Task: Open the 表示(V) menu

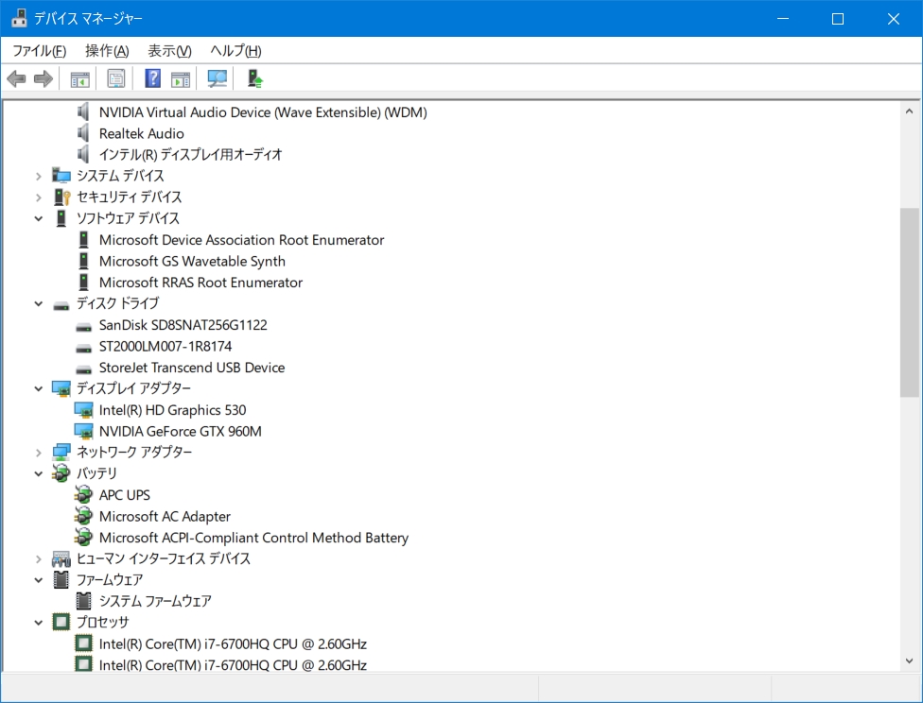Action: pos(169,51)
